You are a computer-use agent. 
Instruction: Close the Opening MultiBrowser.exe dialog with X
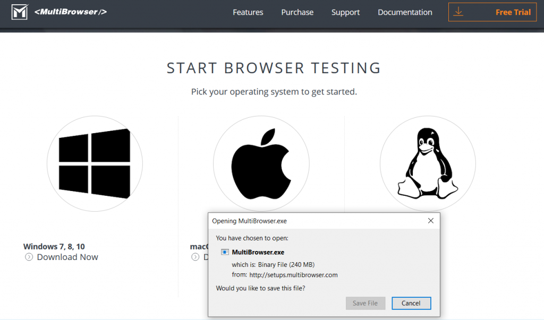point(431,221)
